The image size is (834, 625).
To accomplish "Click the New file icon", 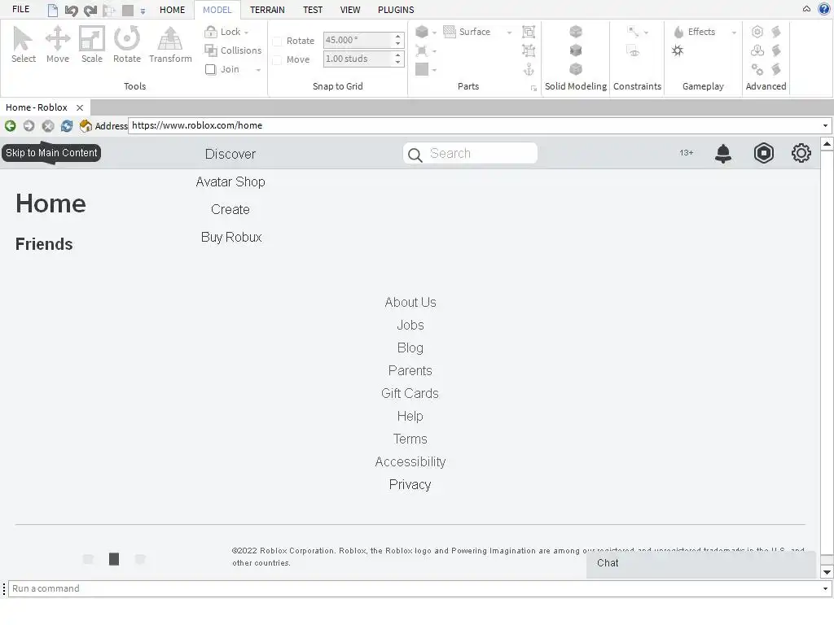I will [53, 10].
